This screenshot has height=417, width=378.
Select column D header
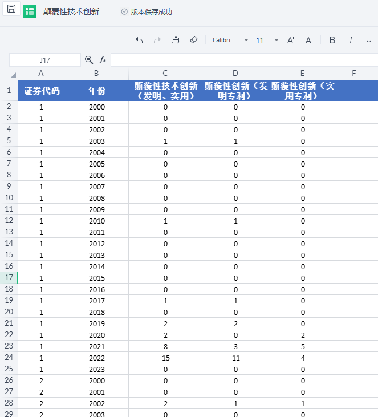(x=235, y=73)
